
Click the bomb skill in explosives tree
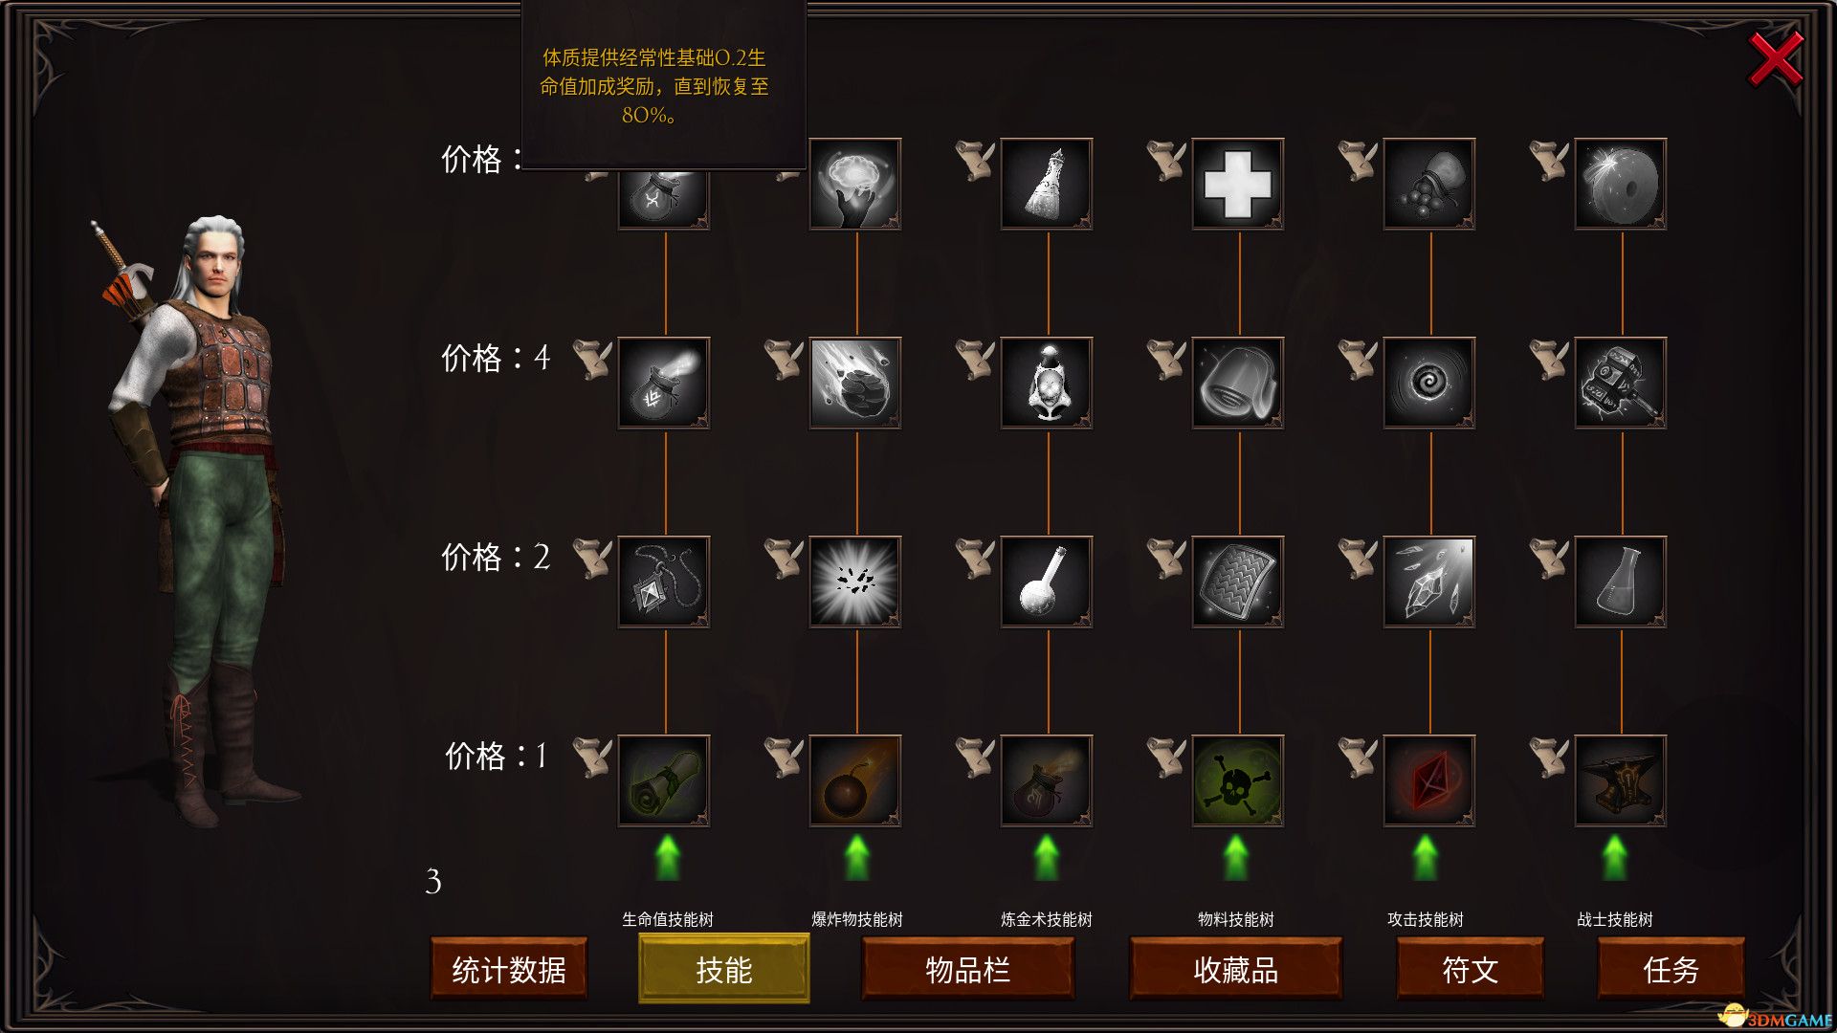[x=855, y=780]
